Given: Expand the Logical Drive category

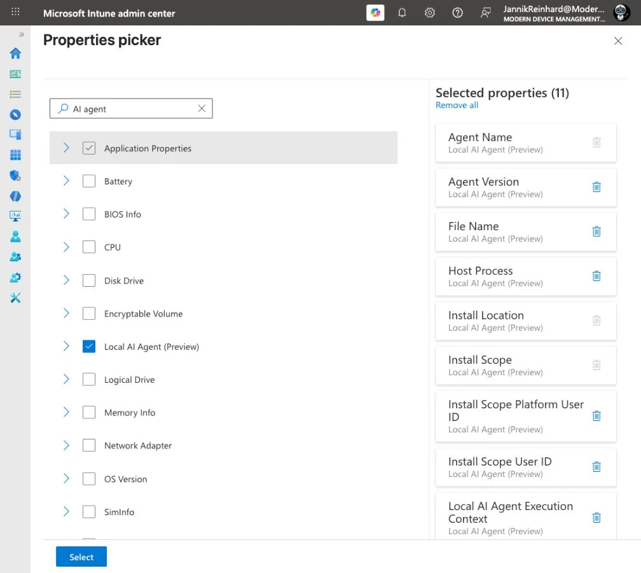Looking at the screenshot, I should pos(66,379).
